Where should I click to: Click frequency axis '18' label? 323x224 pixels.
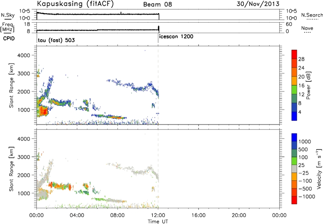(27, 24)
